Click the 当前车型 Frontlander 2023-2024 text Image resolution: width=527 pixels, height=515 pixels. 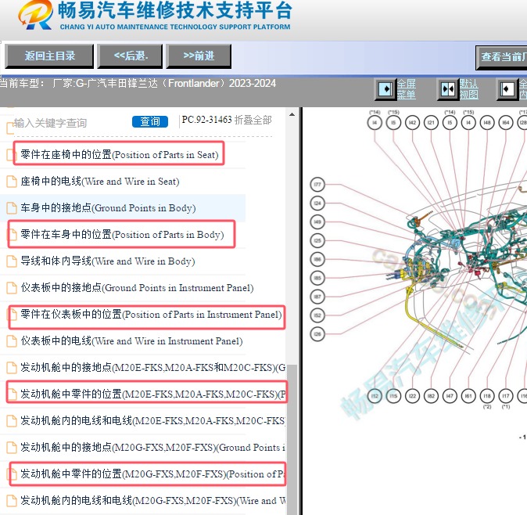(138, 83)
